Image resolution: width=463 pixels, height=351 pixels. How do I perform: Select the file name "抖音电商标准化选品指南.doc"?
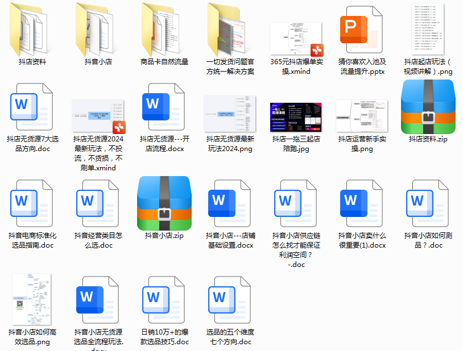(x=32, y=240)
